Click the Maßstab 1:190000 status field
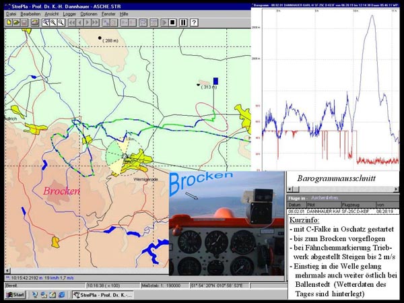 coord(164,285)
